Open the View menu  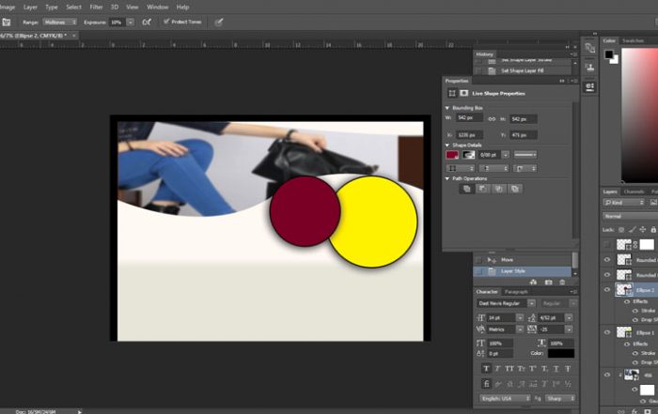point(133,8)
